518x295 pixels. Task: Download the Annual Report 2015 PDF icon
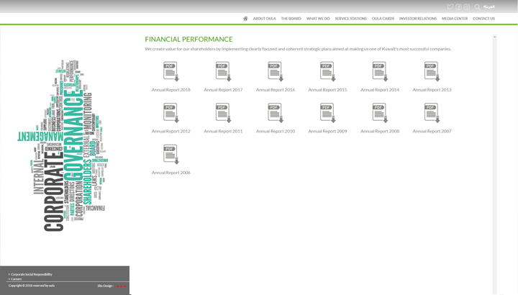point(328,71)
